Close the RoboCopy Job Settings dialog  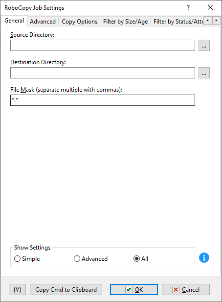210,7
